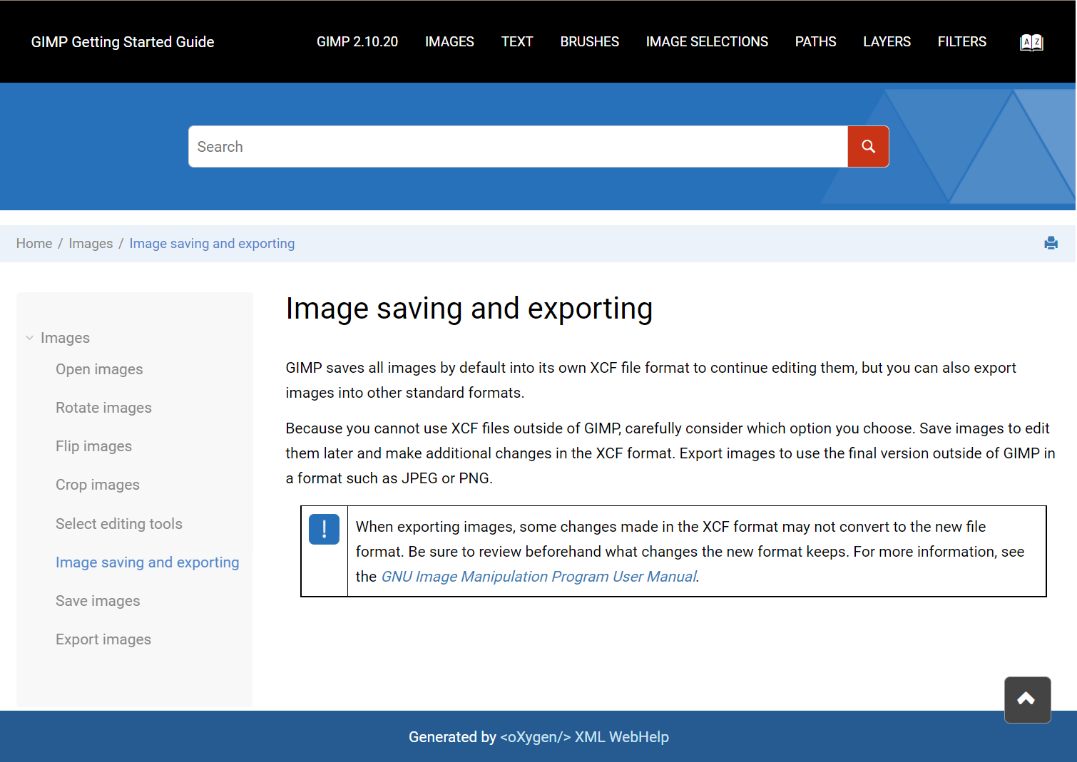Click the blue exclamation note icon
1077x762 pixels.
click(x=324, y=530)
